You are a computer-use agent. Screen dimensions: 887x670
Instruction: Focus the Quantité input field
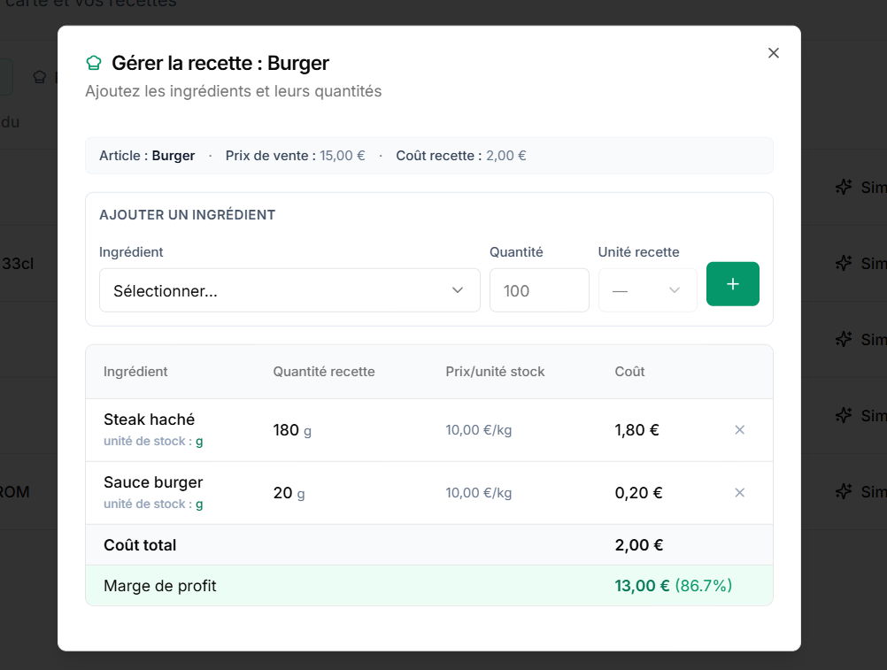538,290
